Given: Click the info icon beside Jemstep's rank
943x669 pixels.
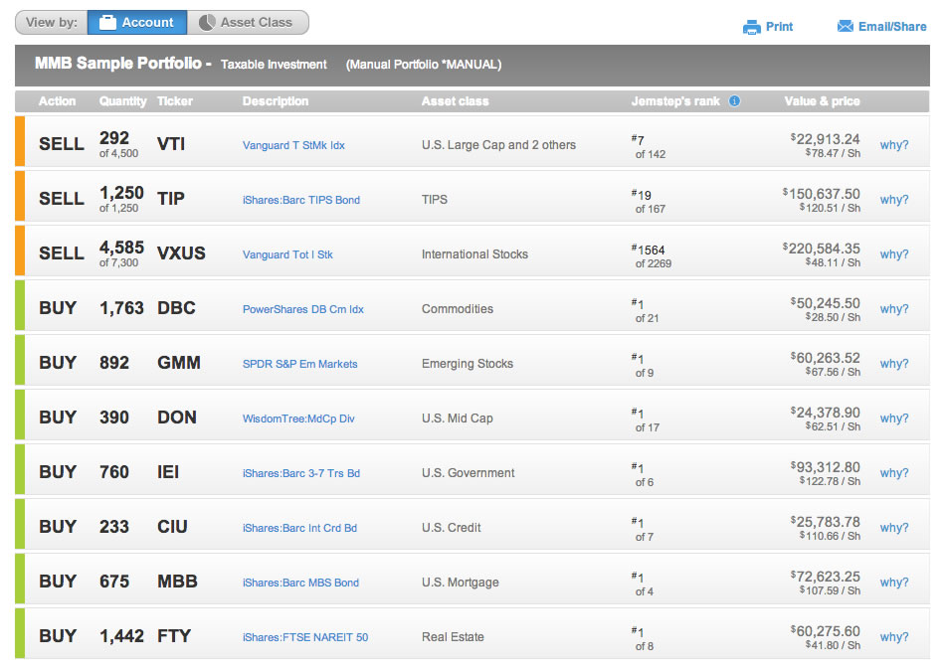Looking at the screenshot, I should click(x=734, y=101).
